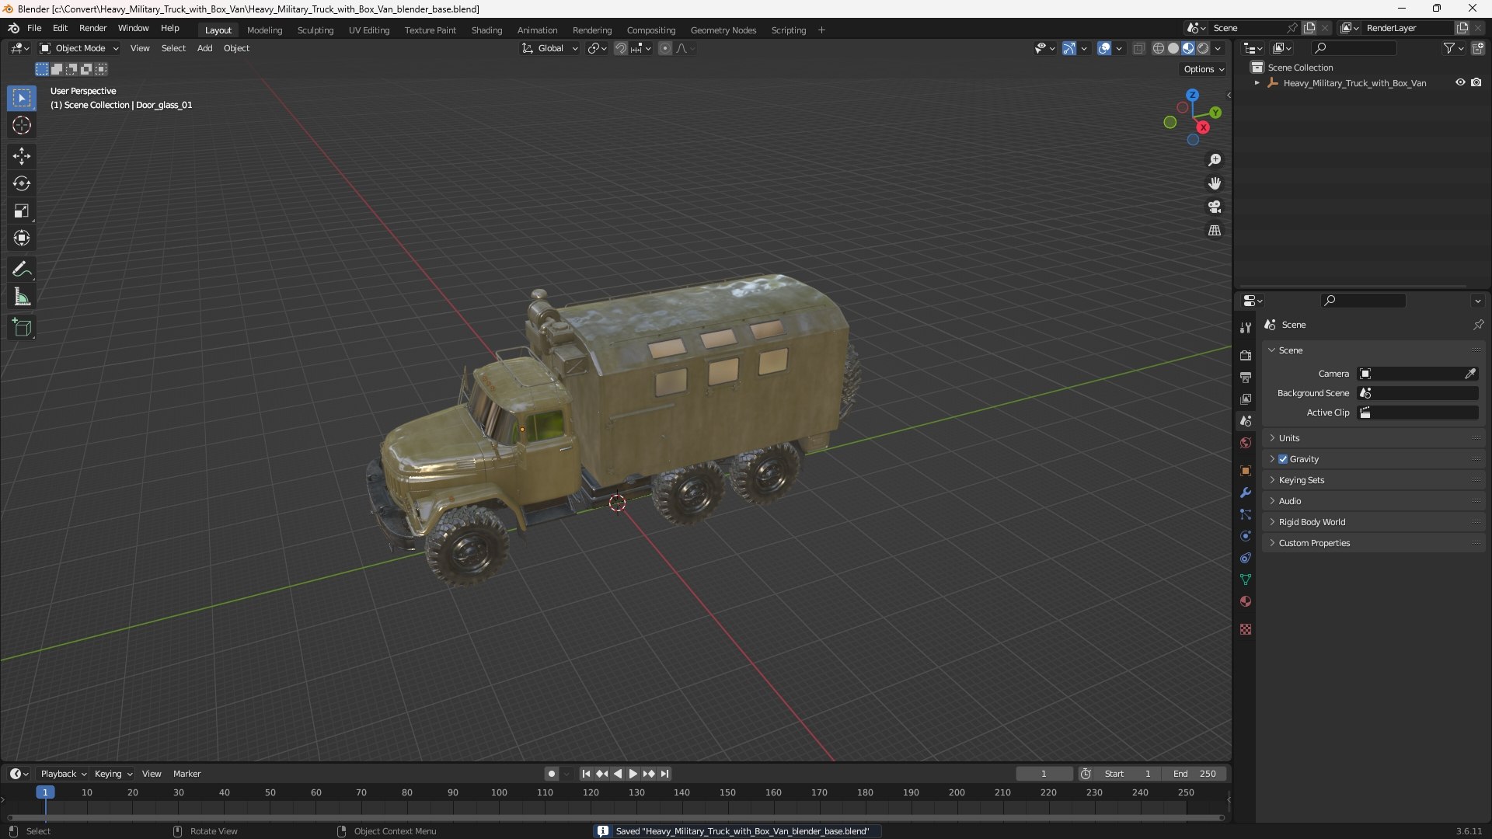Hide Heavy_Military_Truck_with_Box_Van in viewport
Screen dimensions: 1492x839
pyautogui.click(x=1460, y=83)
